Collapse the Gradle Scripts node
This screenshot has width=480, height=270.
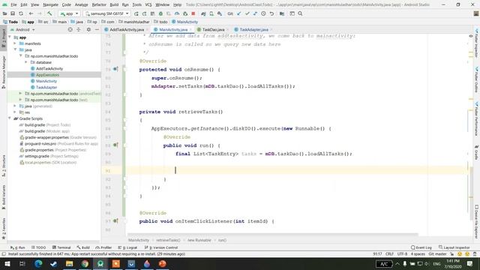pos(10,118)
